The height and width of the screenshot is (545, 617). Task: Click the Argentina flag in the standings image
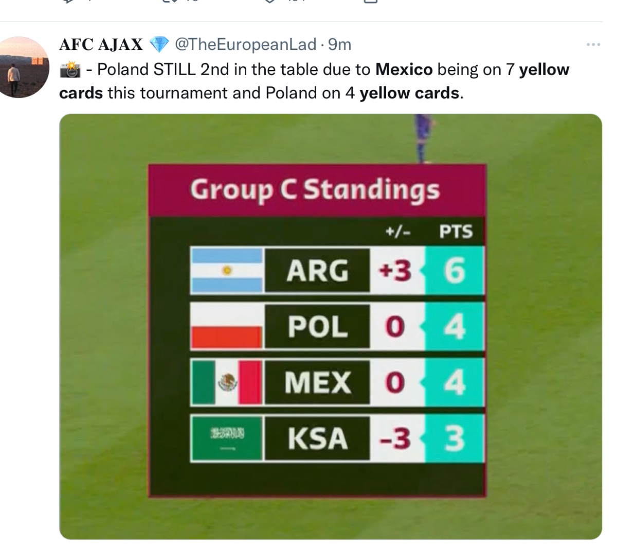[227, 271]
